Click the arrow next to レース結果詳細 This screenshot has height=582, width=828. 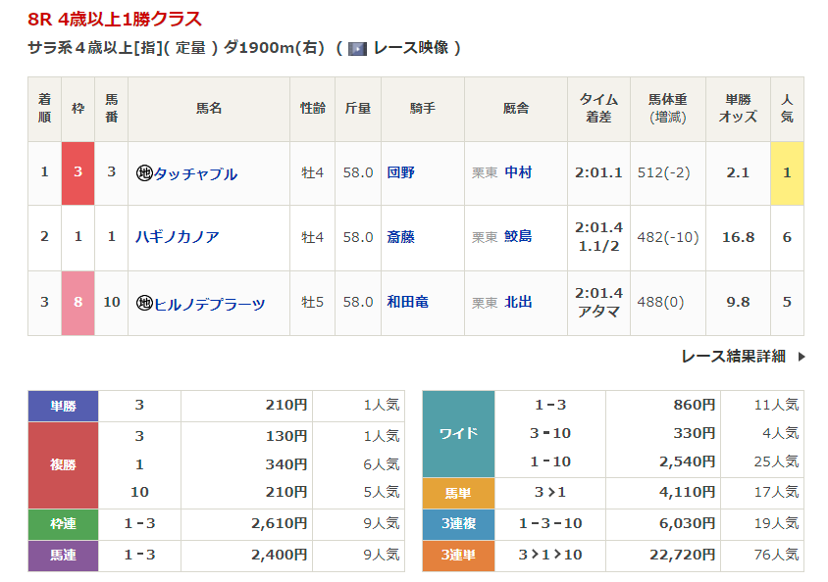pos(802,357)
